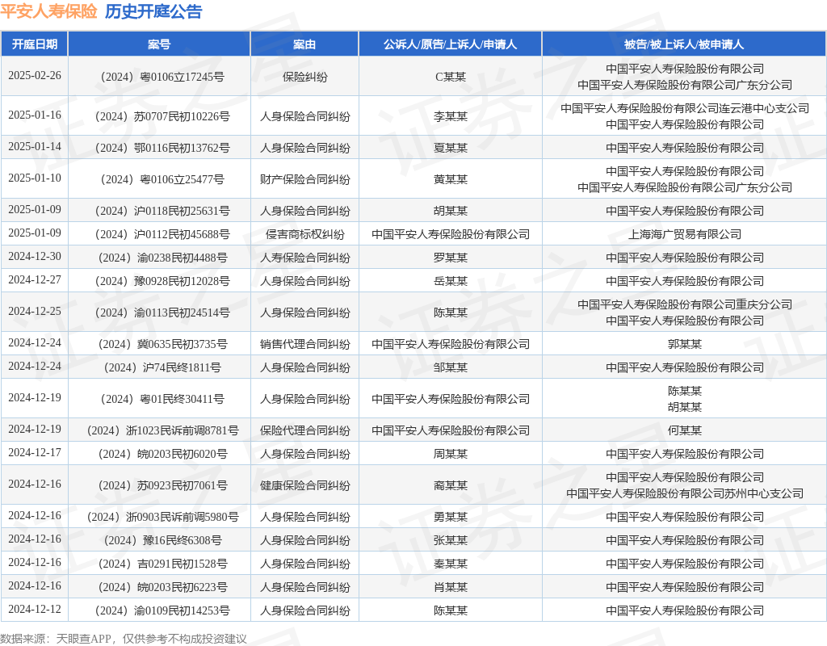Select case number (2024)沪74民终1811号
The image size is (827, 646).
pos(162,367)
